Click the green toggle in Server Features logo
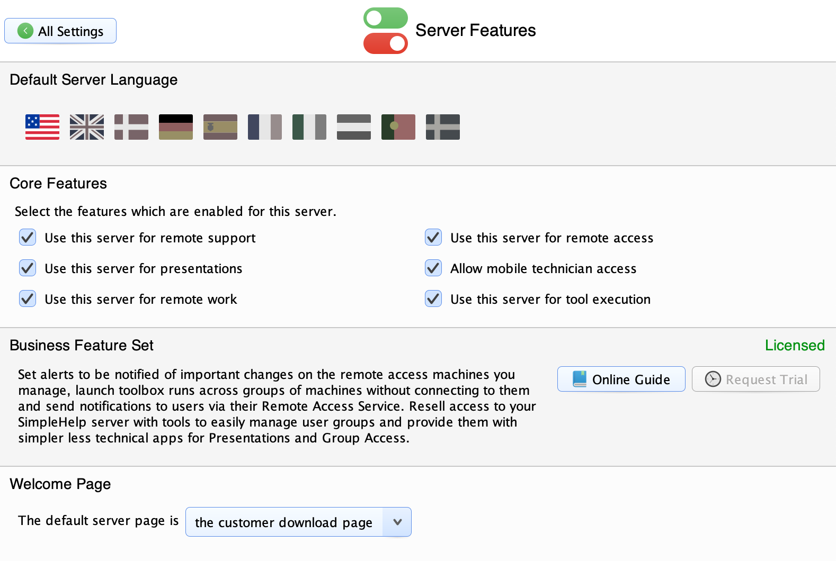 coord(386,18)
